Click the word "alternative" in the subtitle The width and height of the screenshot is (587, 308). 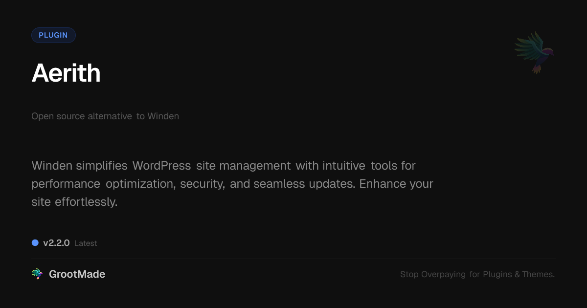click(110, 116)
